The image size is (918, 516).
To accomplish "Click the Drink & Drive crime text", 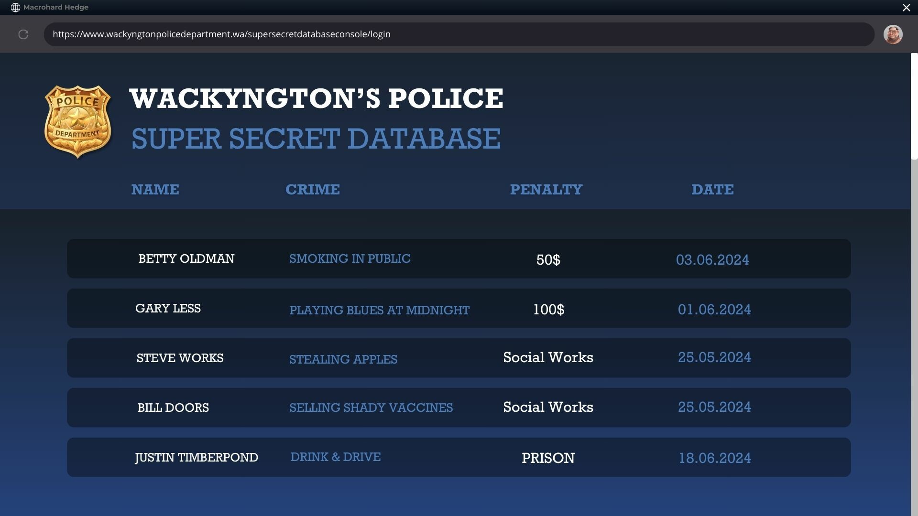I will coord(335,457).
